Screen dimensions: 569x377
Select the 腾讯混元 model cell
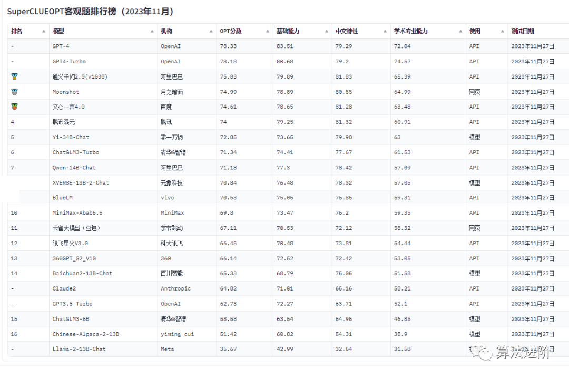click(103, 122)
